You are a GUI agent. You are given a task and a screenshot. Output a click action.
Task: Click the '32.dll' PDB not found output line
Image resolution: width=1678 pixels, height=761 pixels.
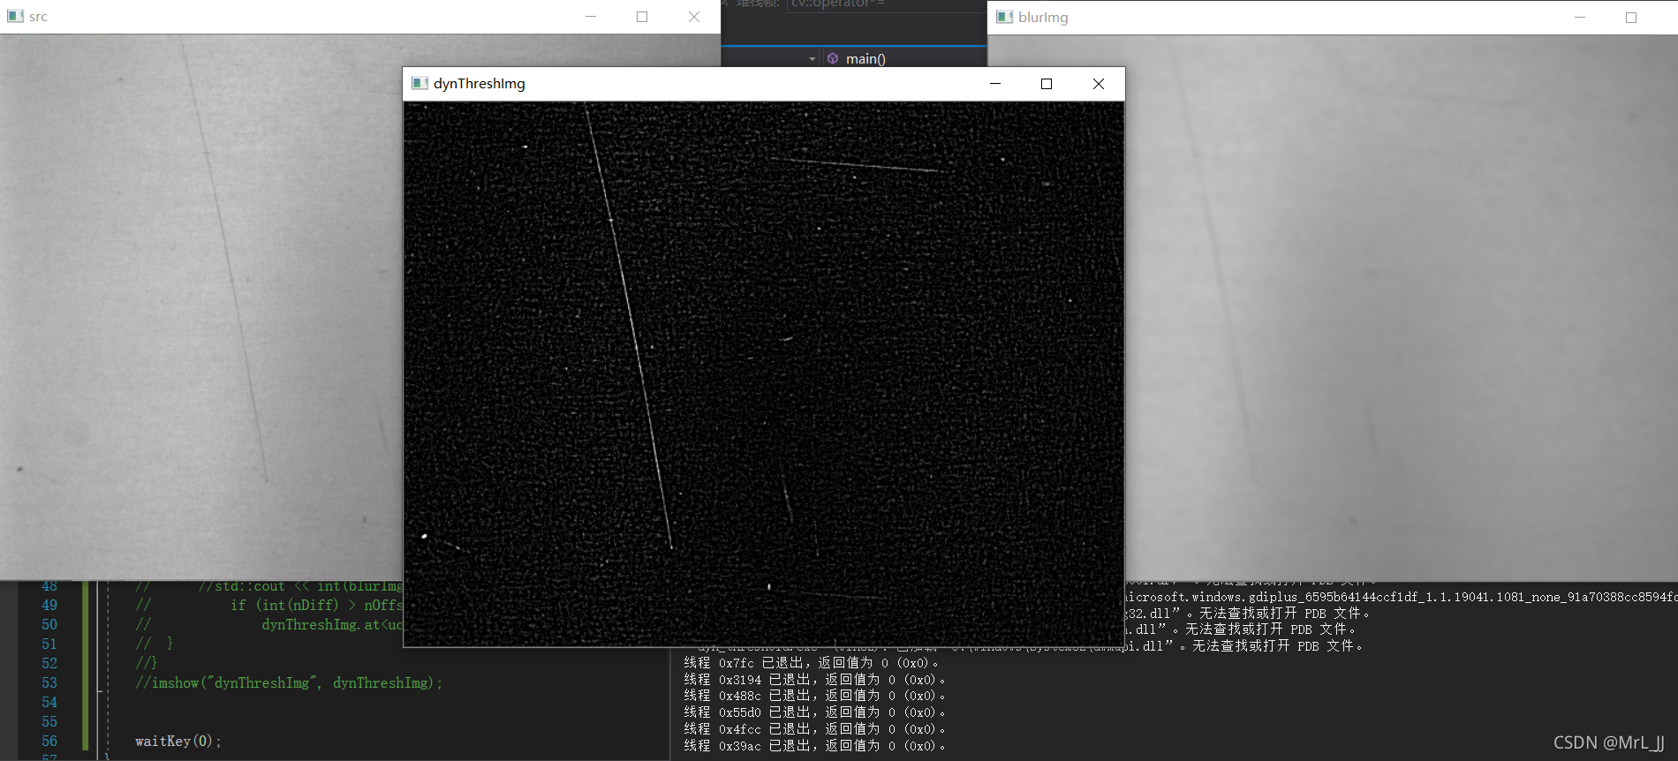pos(1249,614)
